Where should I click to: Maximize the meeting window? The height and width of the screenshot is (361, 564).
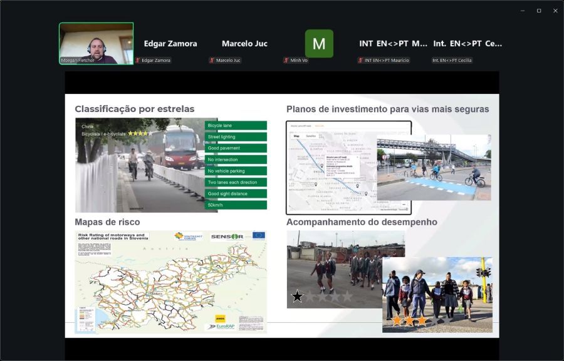coord(538,11)
